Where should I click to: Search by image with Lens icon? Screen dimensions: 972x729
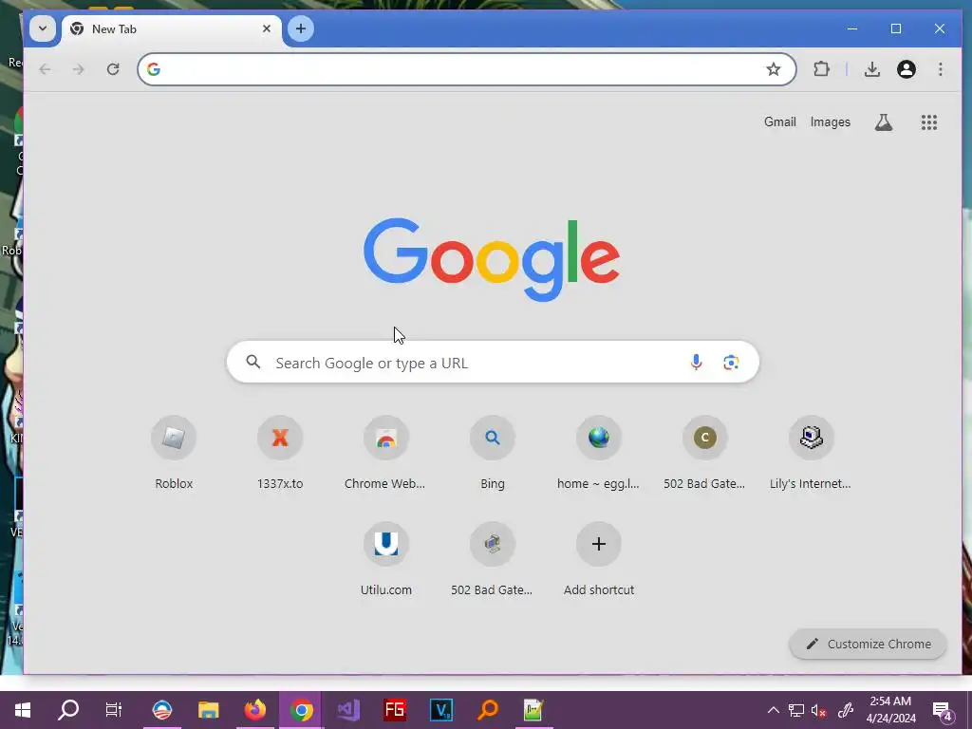[731, 362]
